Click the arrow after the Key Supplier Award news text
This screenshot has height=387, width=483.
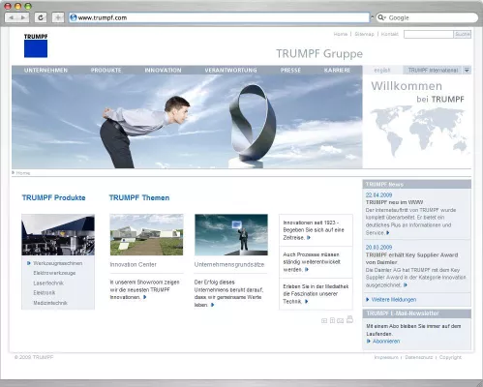click(x=406, y=285)
